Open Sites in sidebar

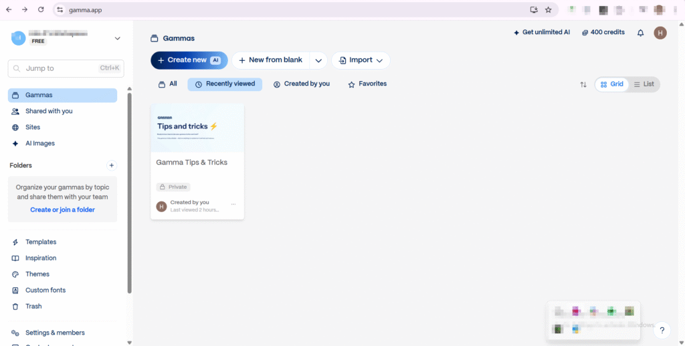[62, 128]
